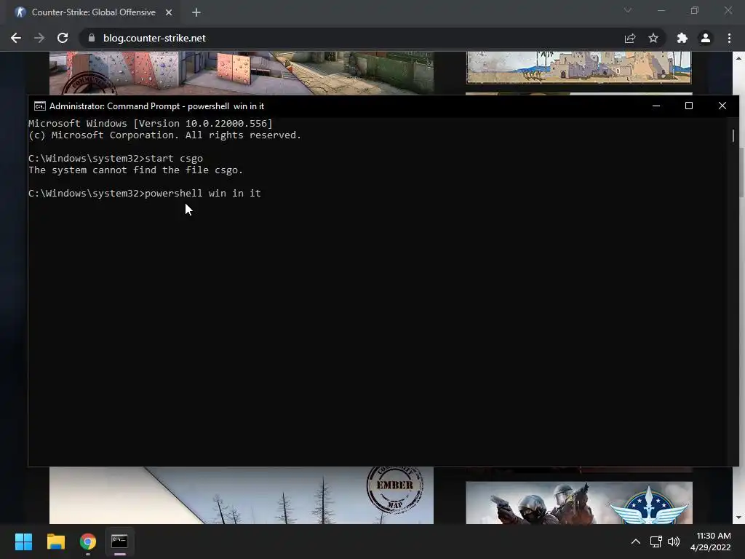Click the Microsoft Corporation copyright line

(x=165, y=135)
